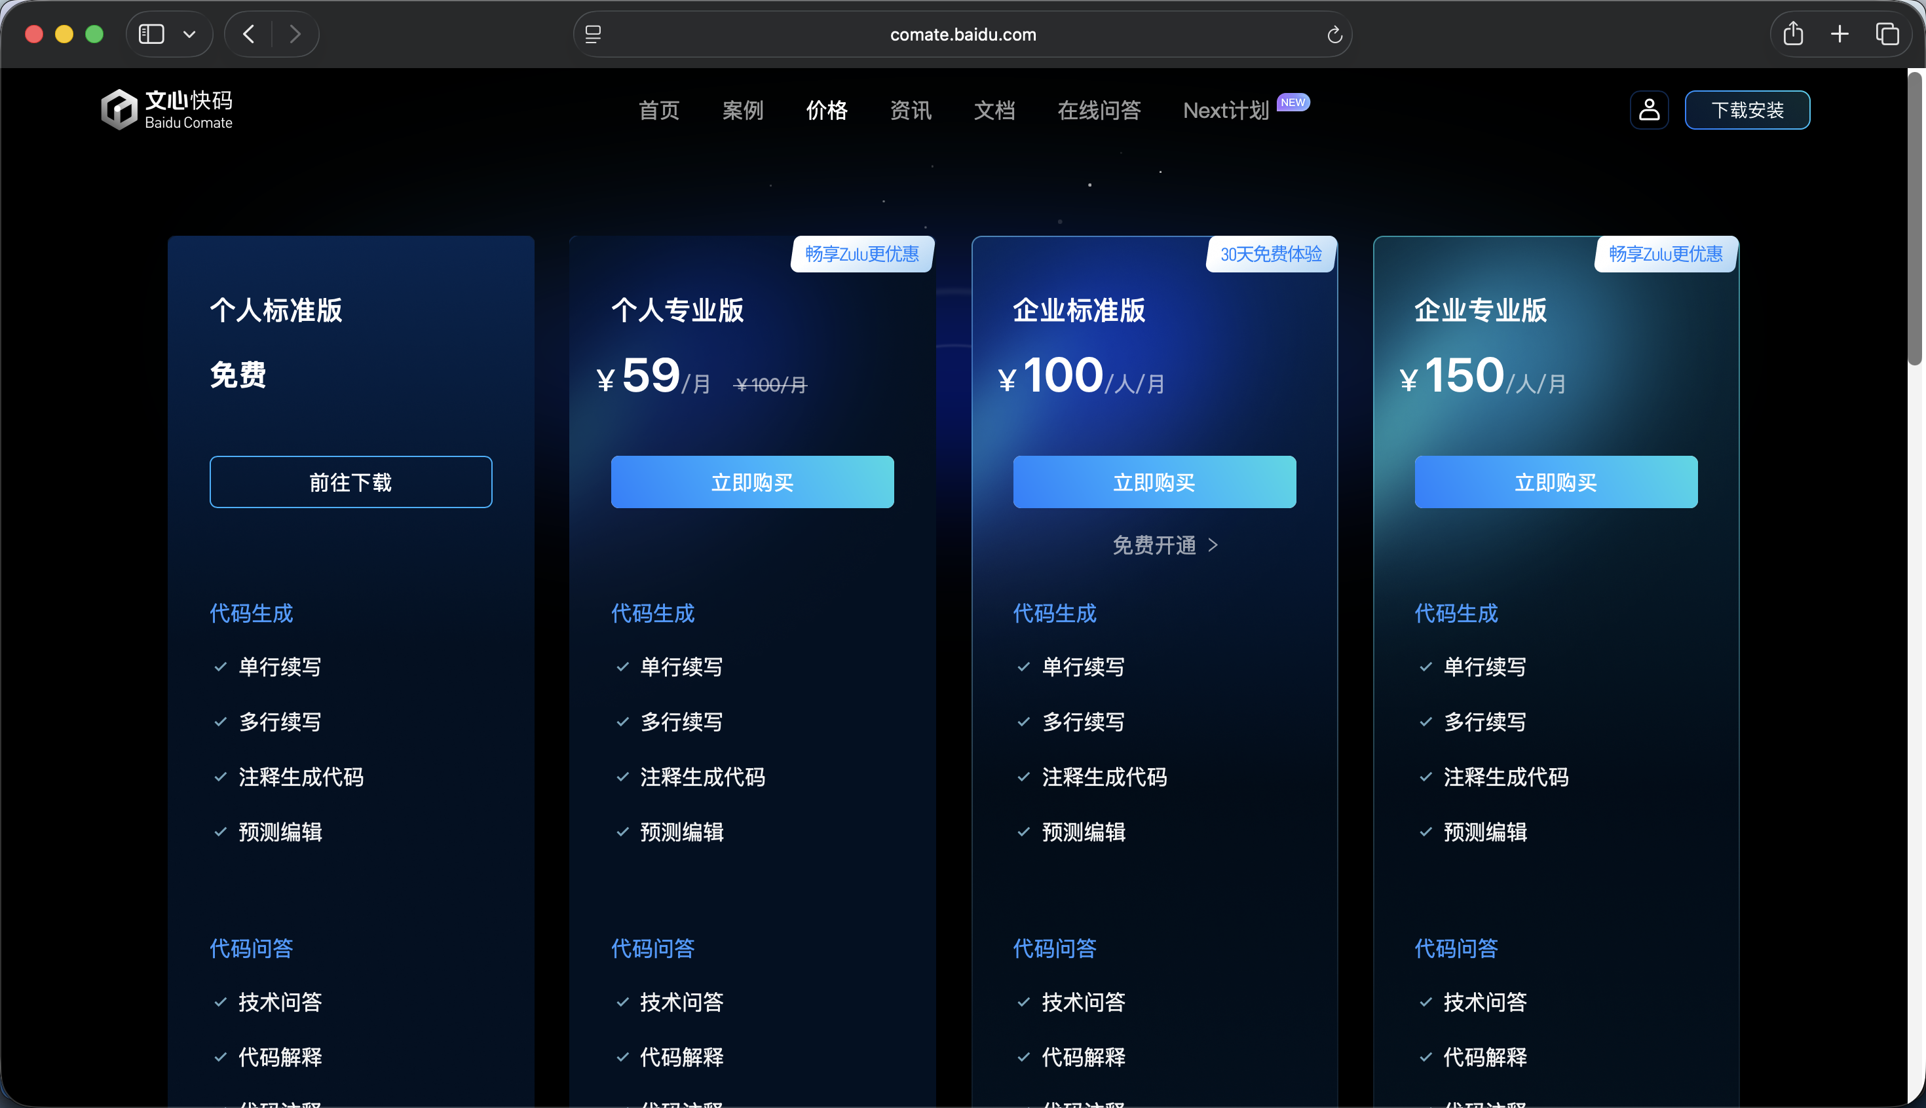
Task: Click the page vertical scrollbar
Action: click(x=1915, y=221)
